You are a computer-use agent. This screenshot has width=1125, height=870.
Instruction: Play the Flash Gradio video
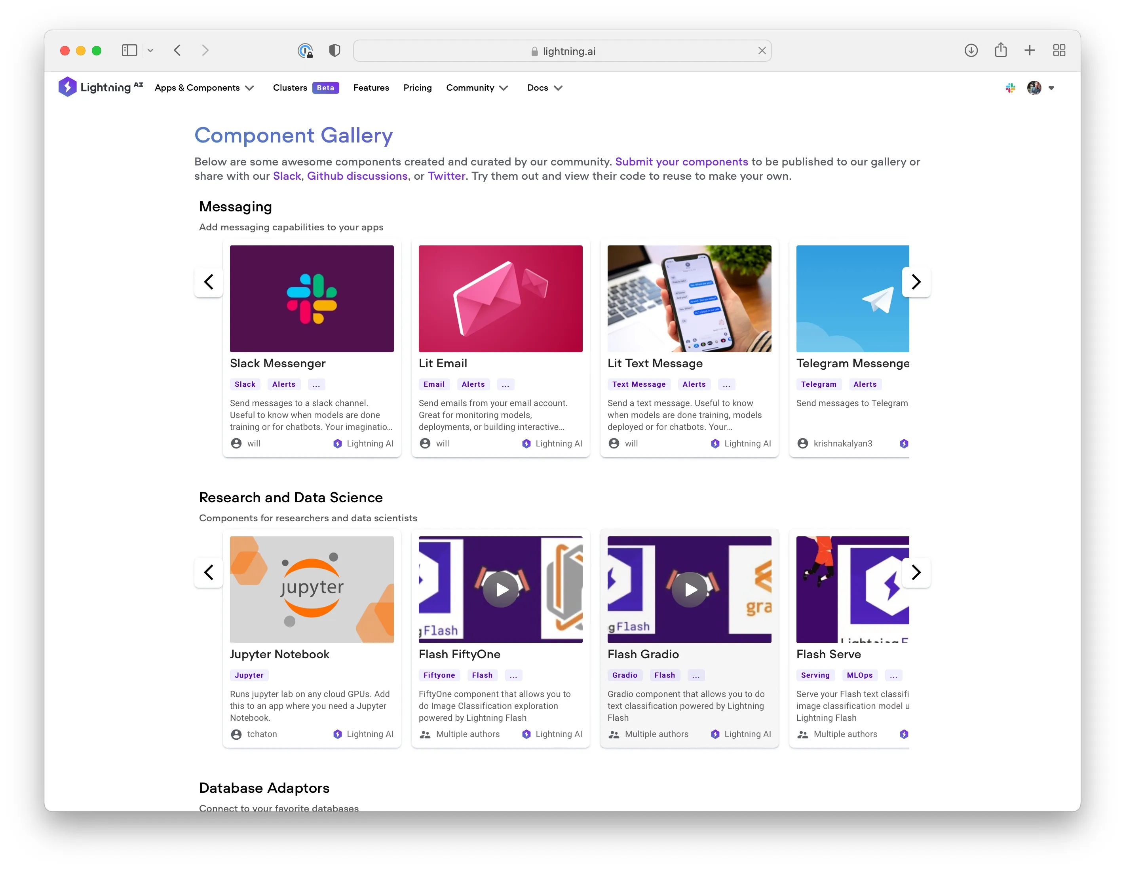click(689, 589)
